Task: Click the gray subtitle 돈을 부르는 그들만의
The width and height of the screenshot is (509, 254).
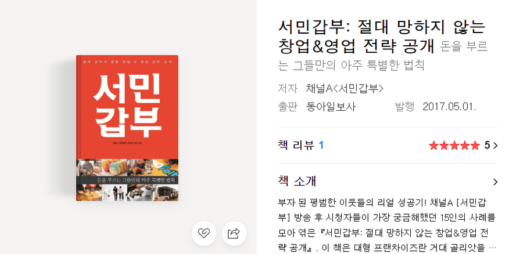Action: pos(383,56)
